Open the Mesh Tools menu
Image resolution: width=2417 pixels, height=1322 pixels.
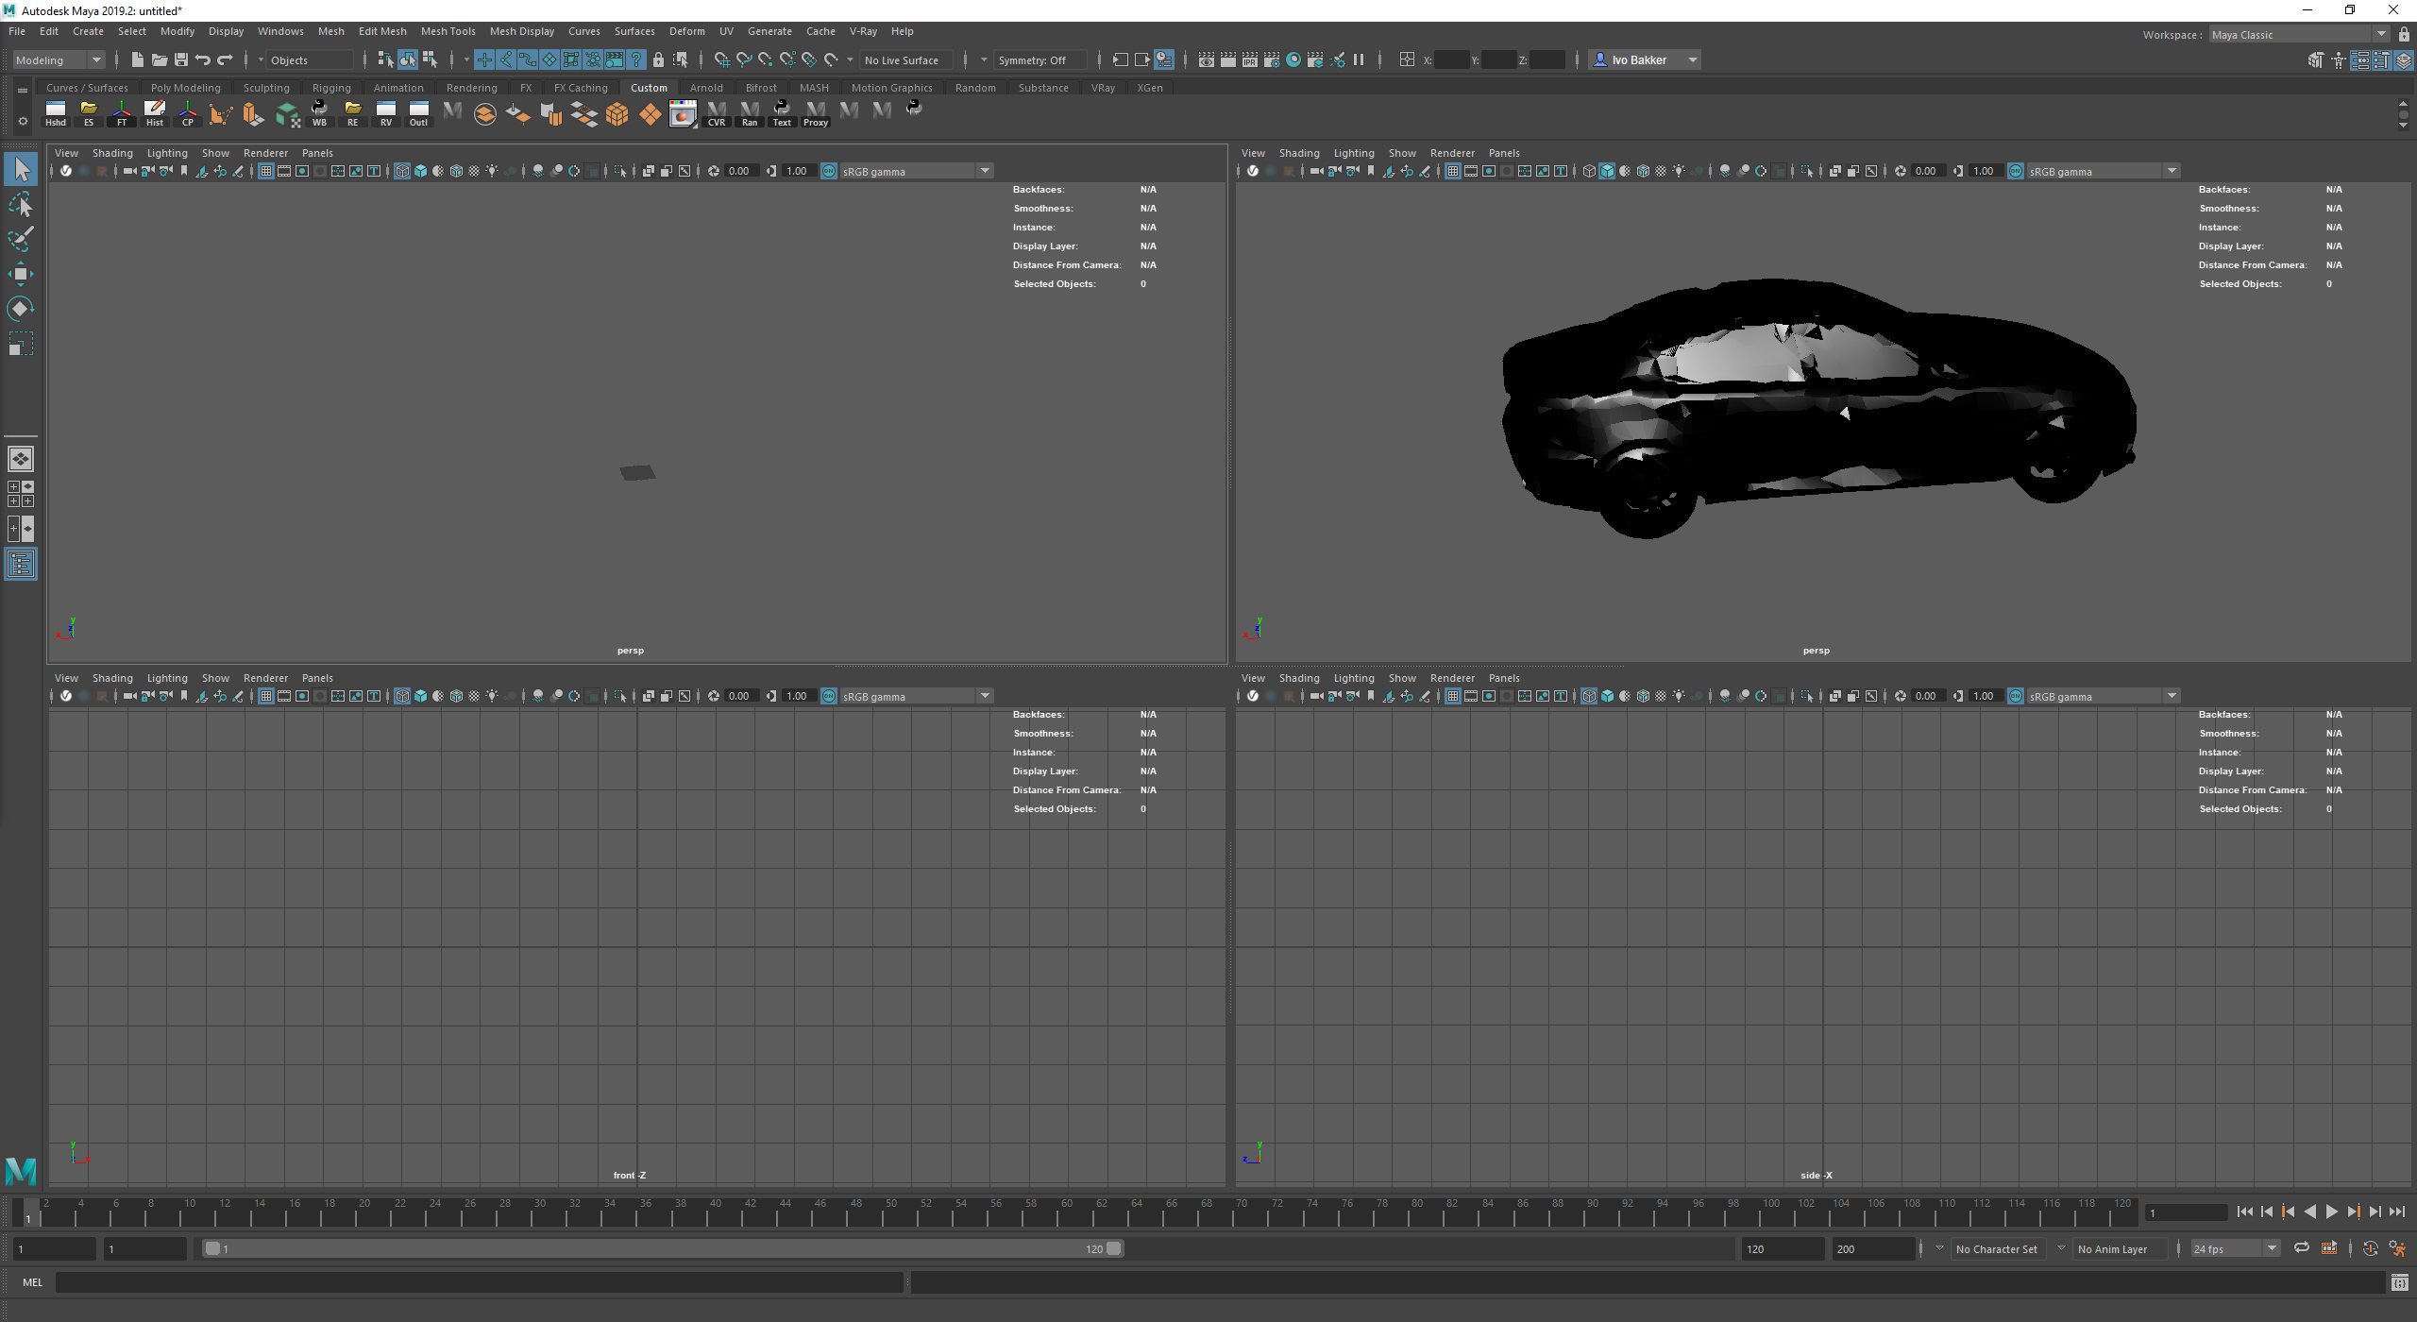coord(448,31)
